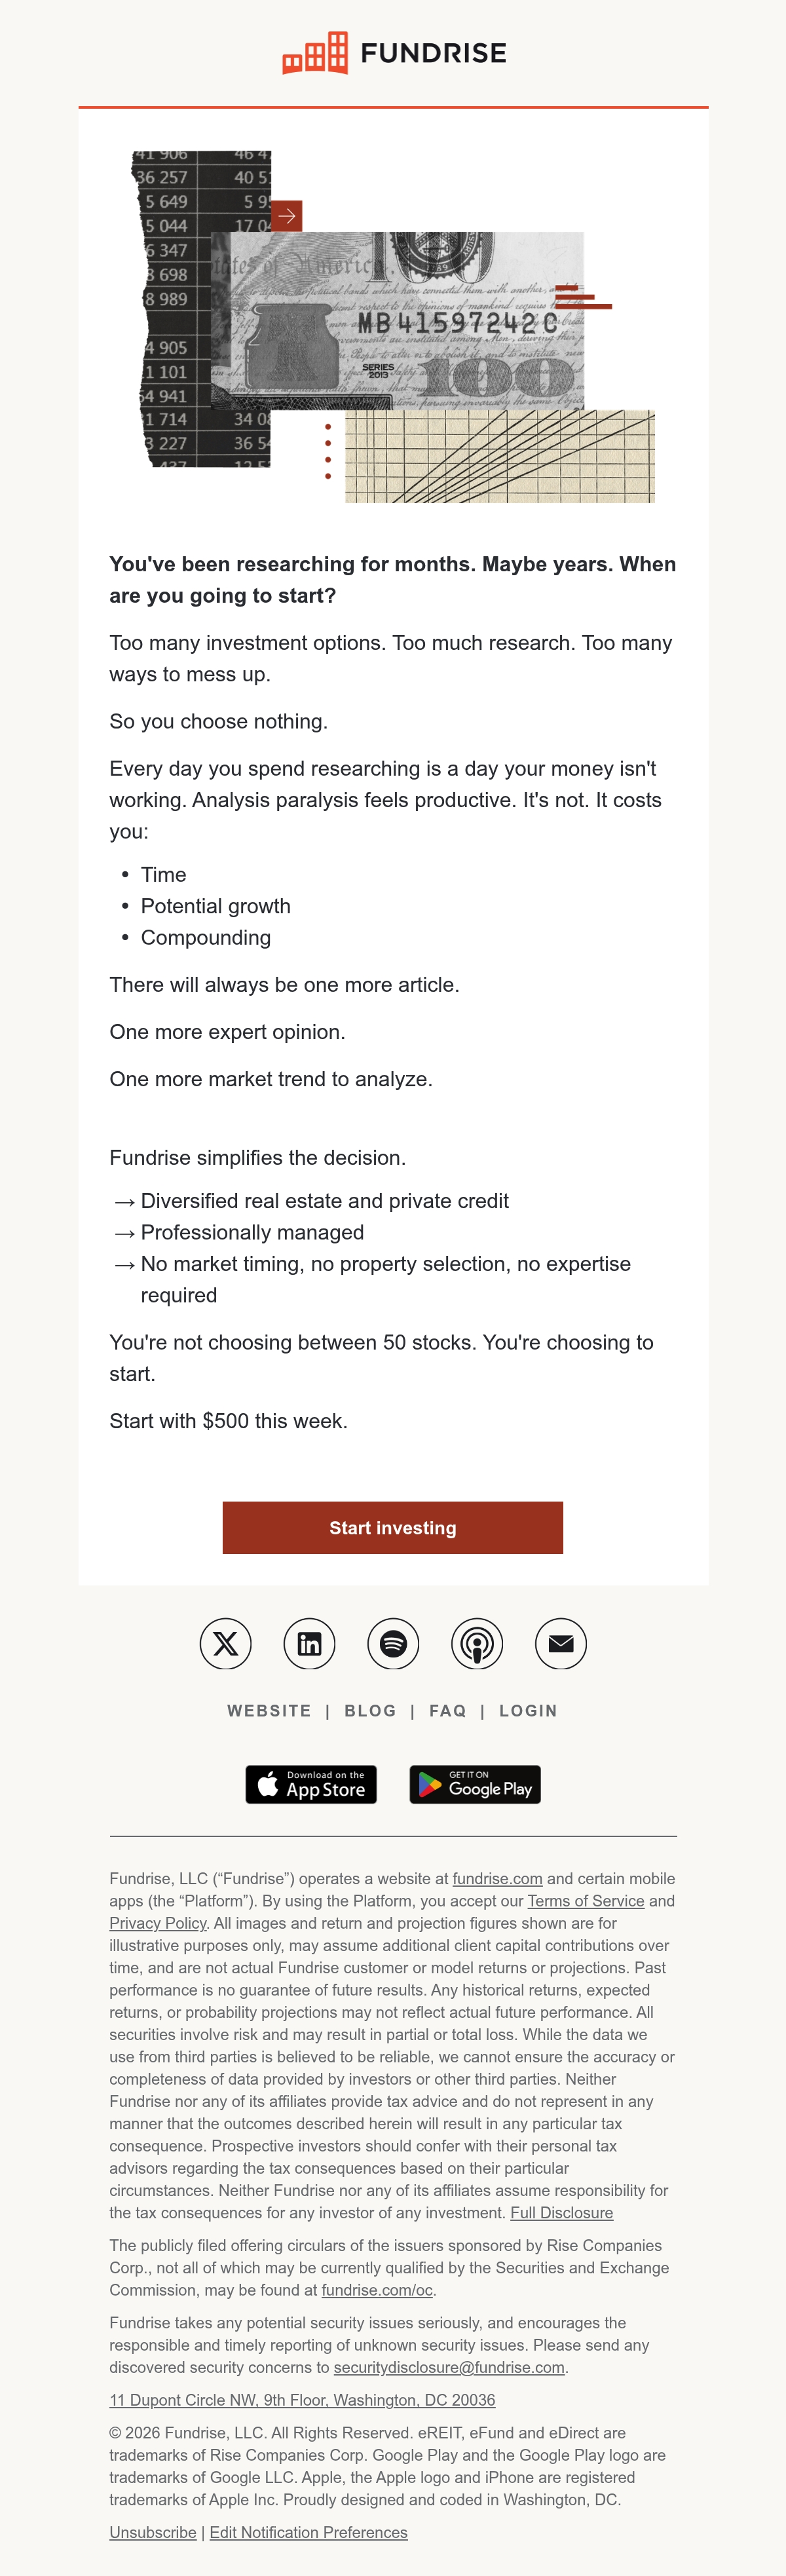Open the LOGIN footer link
This screenshot has height=2576, width=786.
[528, 1711]
